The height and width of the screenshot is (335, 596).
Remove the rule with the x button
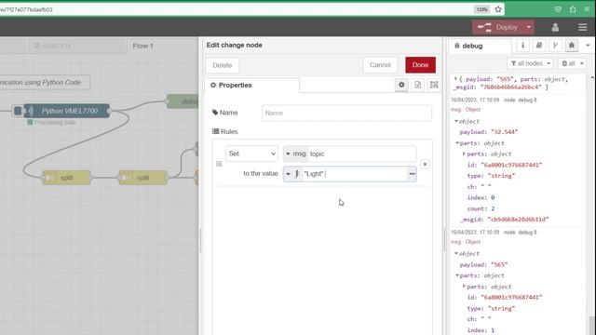(425, 164)
